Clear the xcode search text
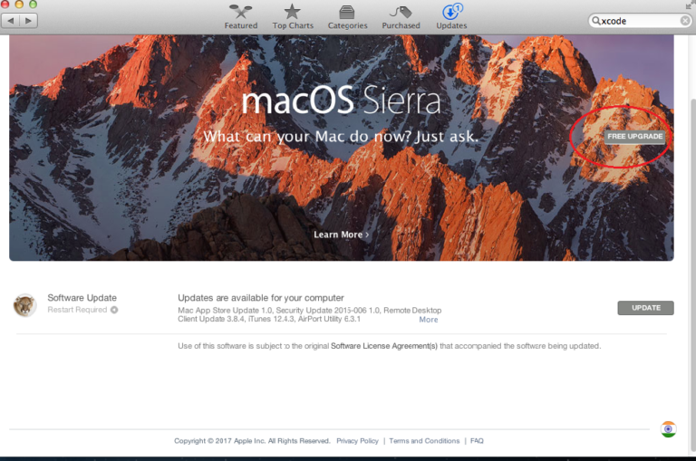The height and width of the screenshot is (461, 696). click(x=684, y=20)
